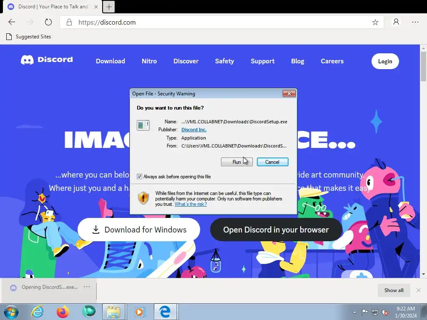Open the Support nav item
Viewport: 427px width, 320px height.
click(263, 61)
